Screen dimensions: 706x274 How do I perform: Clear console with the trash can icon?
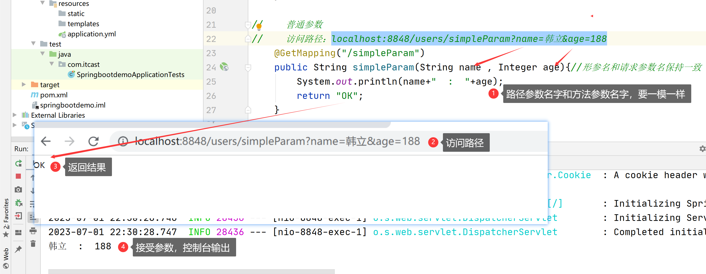click(x=33, y=243)
